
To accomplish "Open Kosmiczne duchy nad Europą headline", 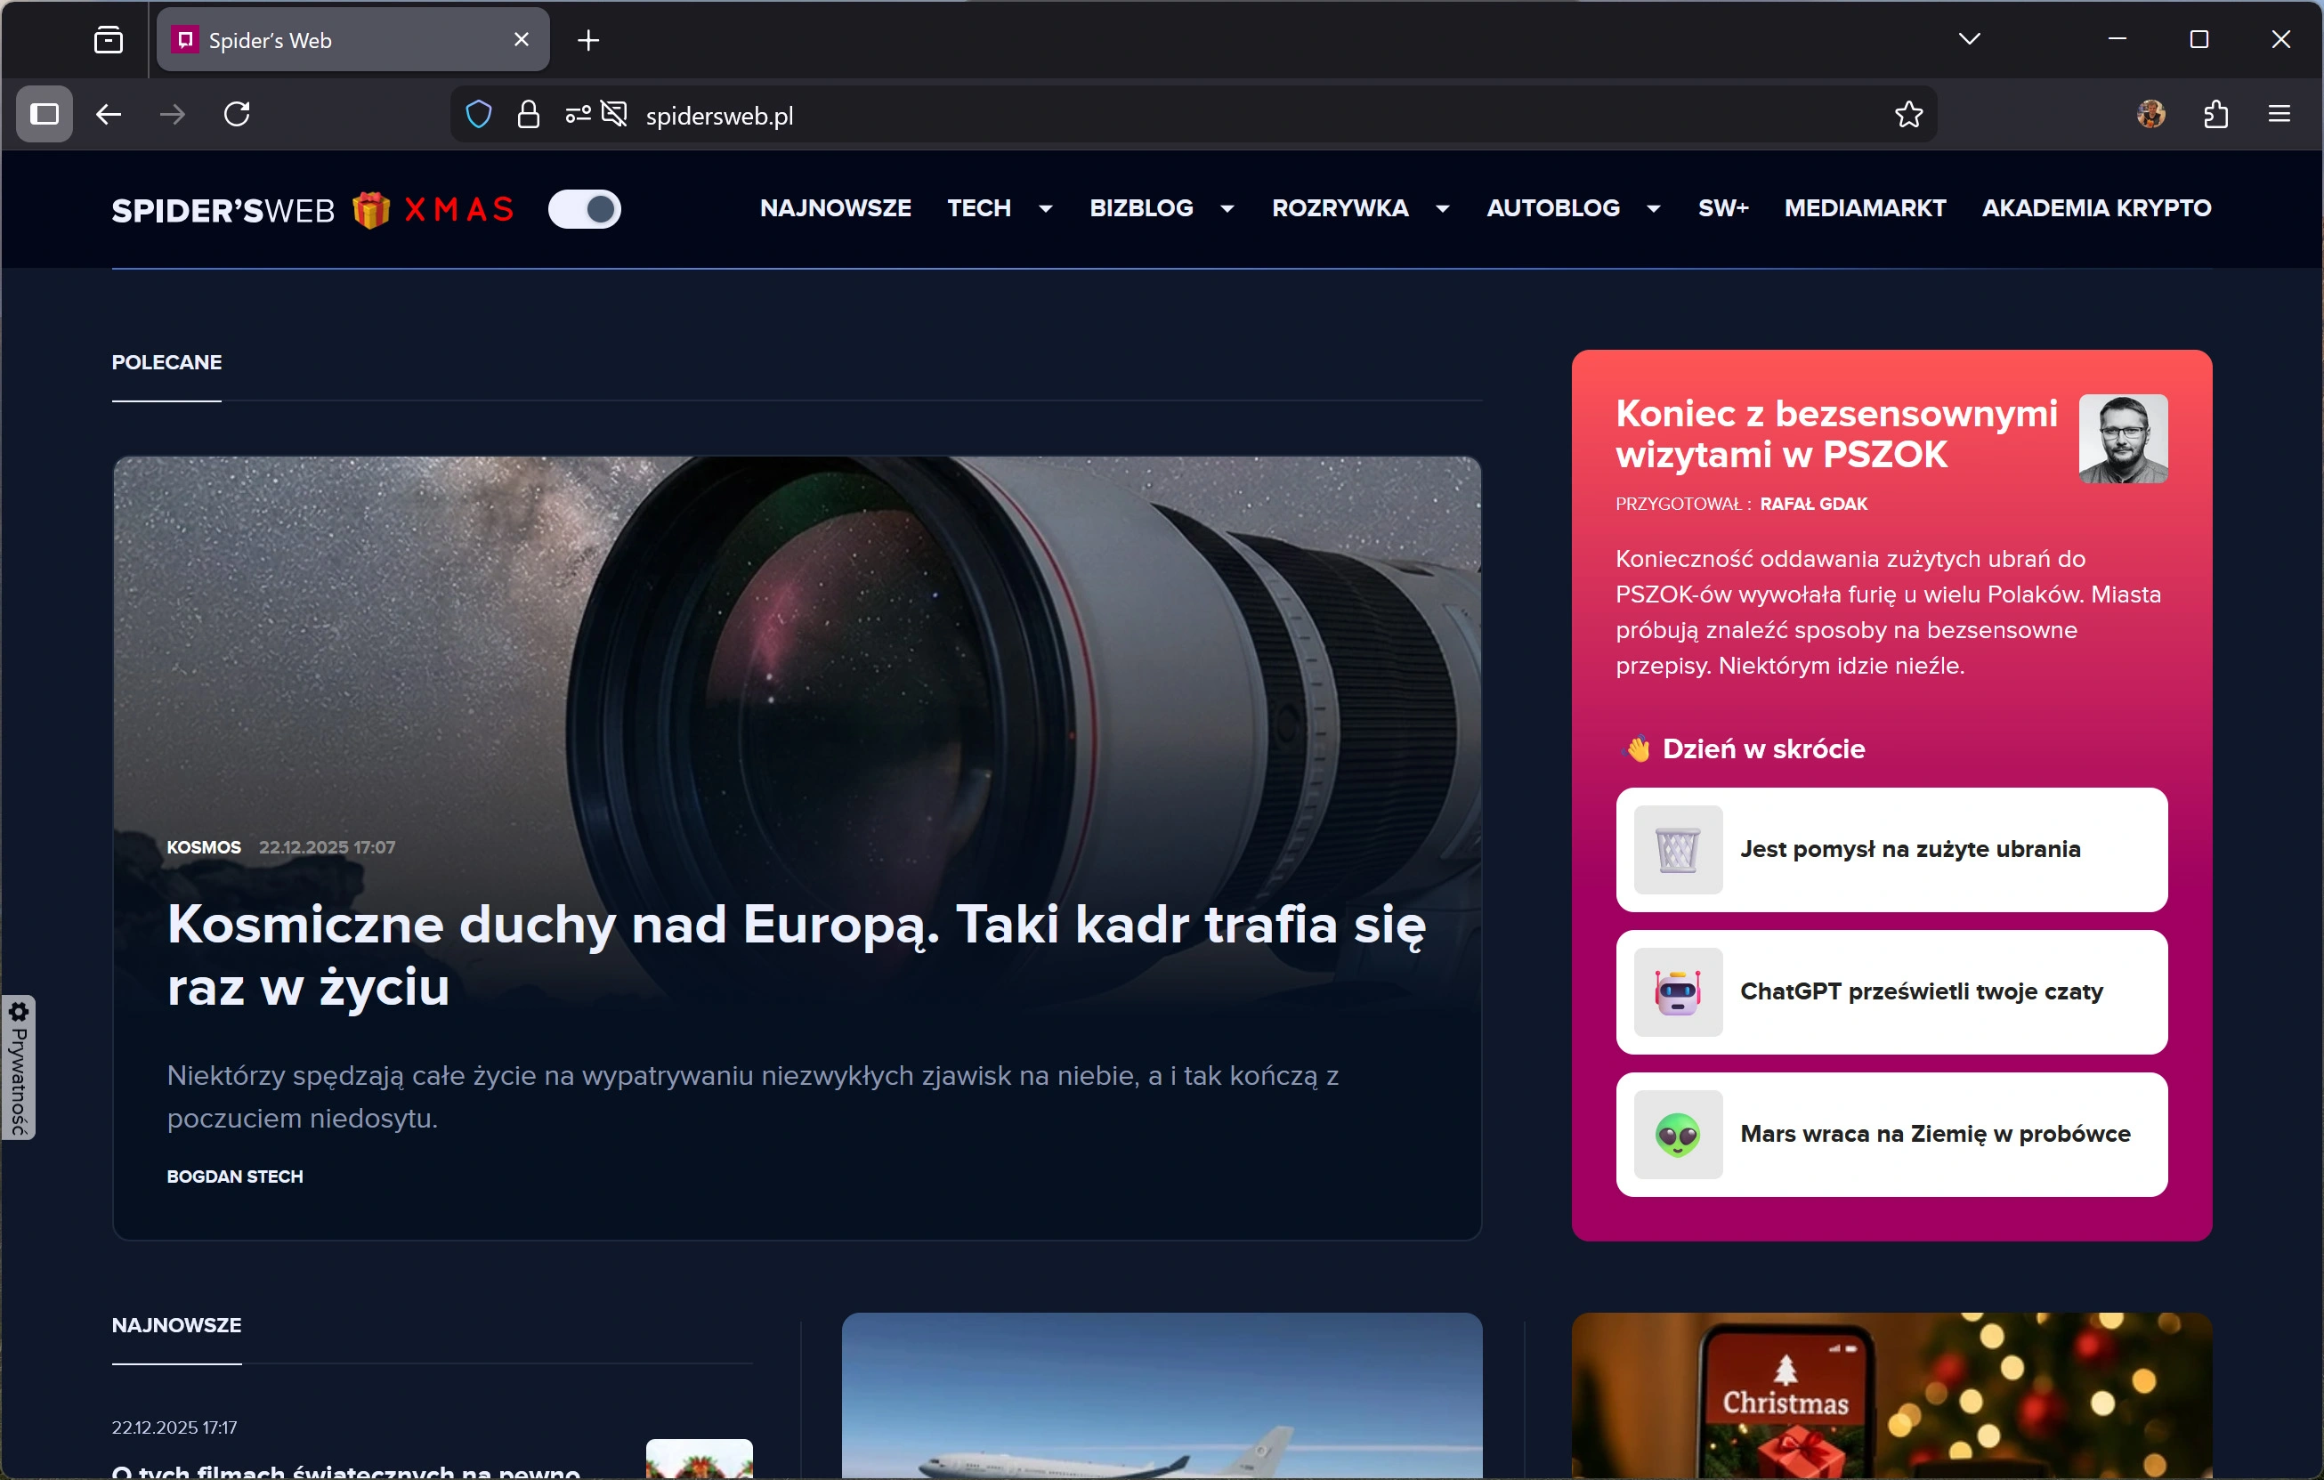I will (795, 954).
